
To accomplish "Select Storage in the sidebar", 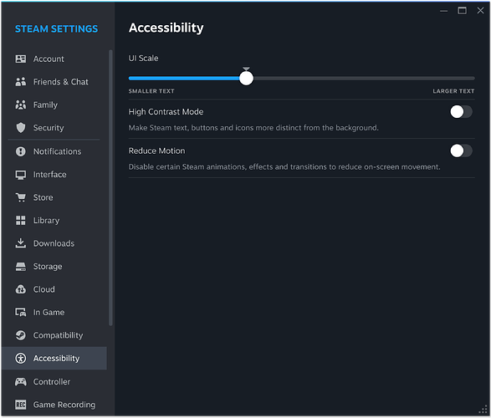I will pos(54,267).
